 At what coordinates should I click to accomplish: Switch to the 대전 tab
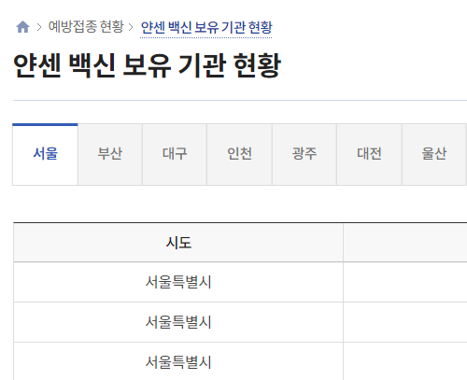coord(369,154)
